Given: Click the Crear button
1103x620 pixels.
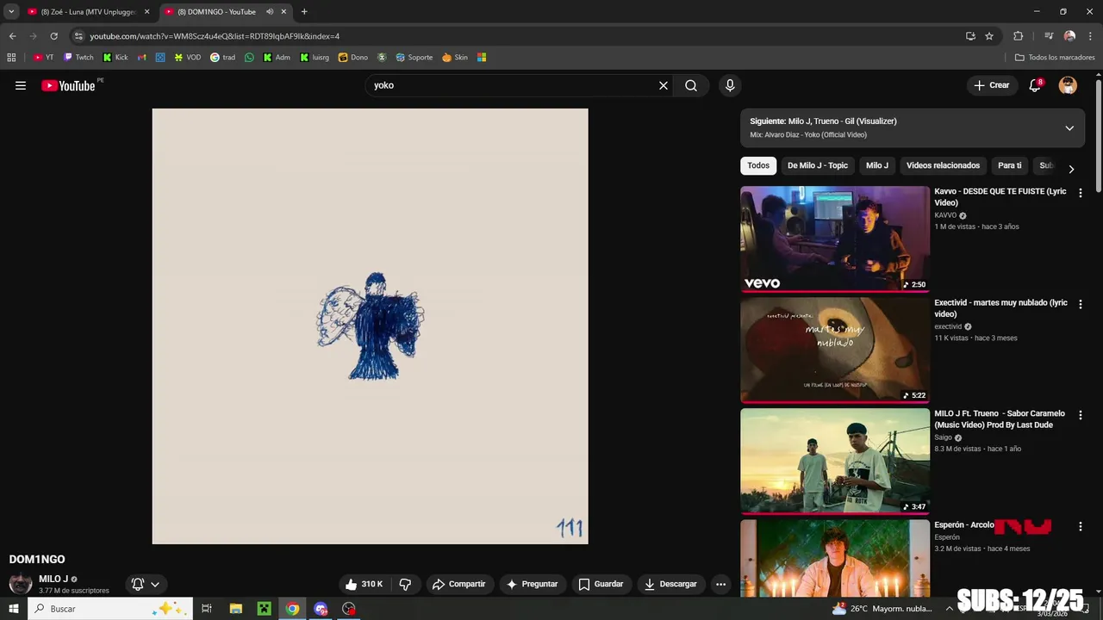Looking at the screenshot, I should (x=991, y=85).
